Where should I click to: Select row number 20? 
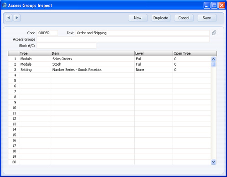point(14,162)
